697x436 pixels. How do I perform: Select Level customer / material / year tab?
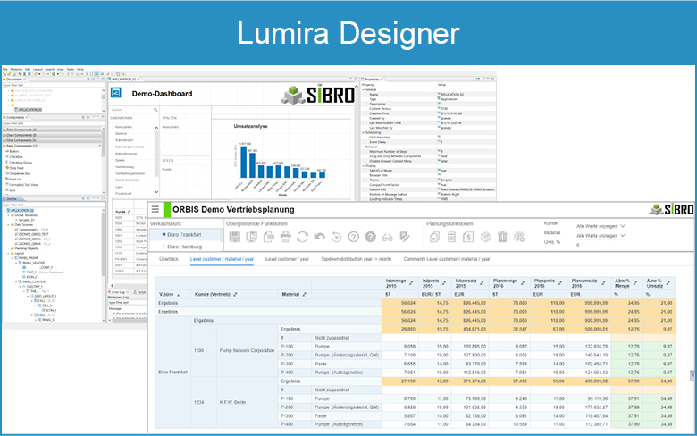pyautogui.click(x=222, y=259)
